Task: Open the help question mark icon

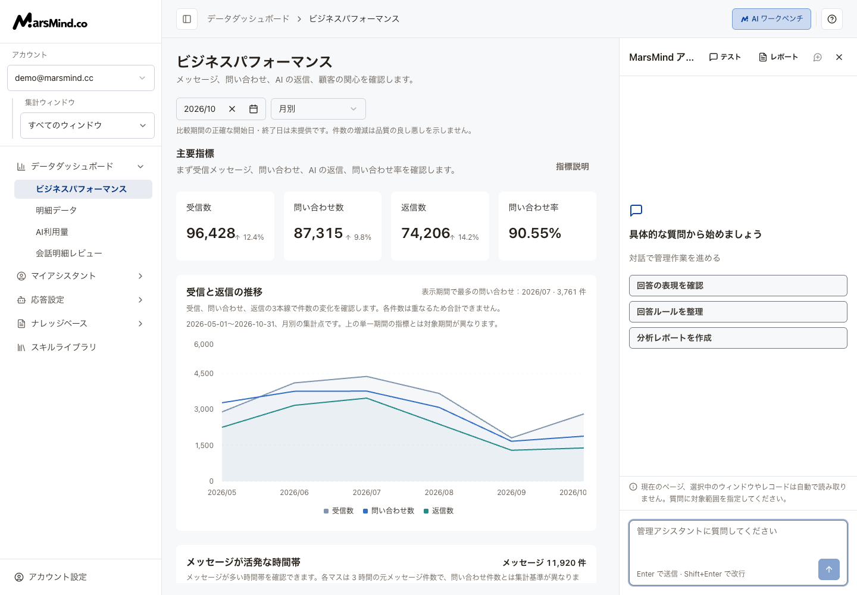Action: (832, 19)
